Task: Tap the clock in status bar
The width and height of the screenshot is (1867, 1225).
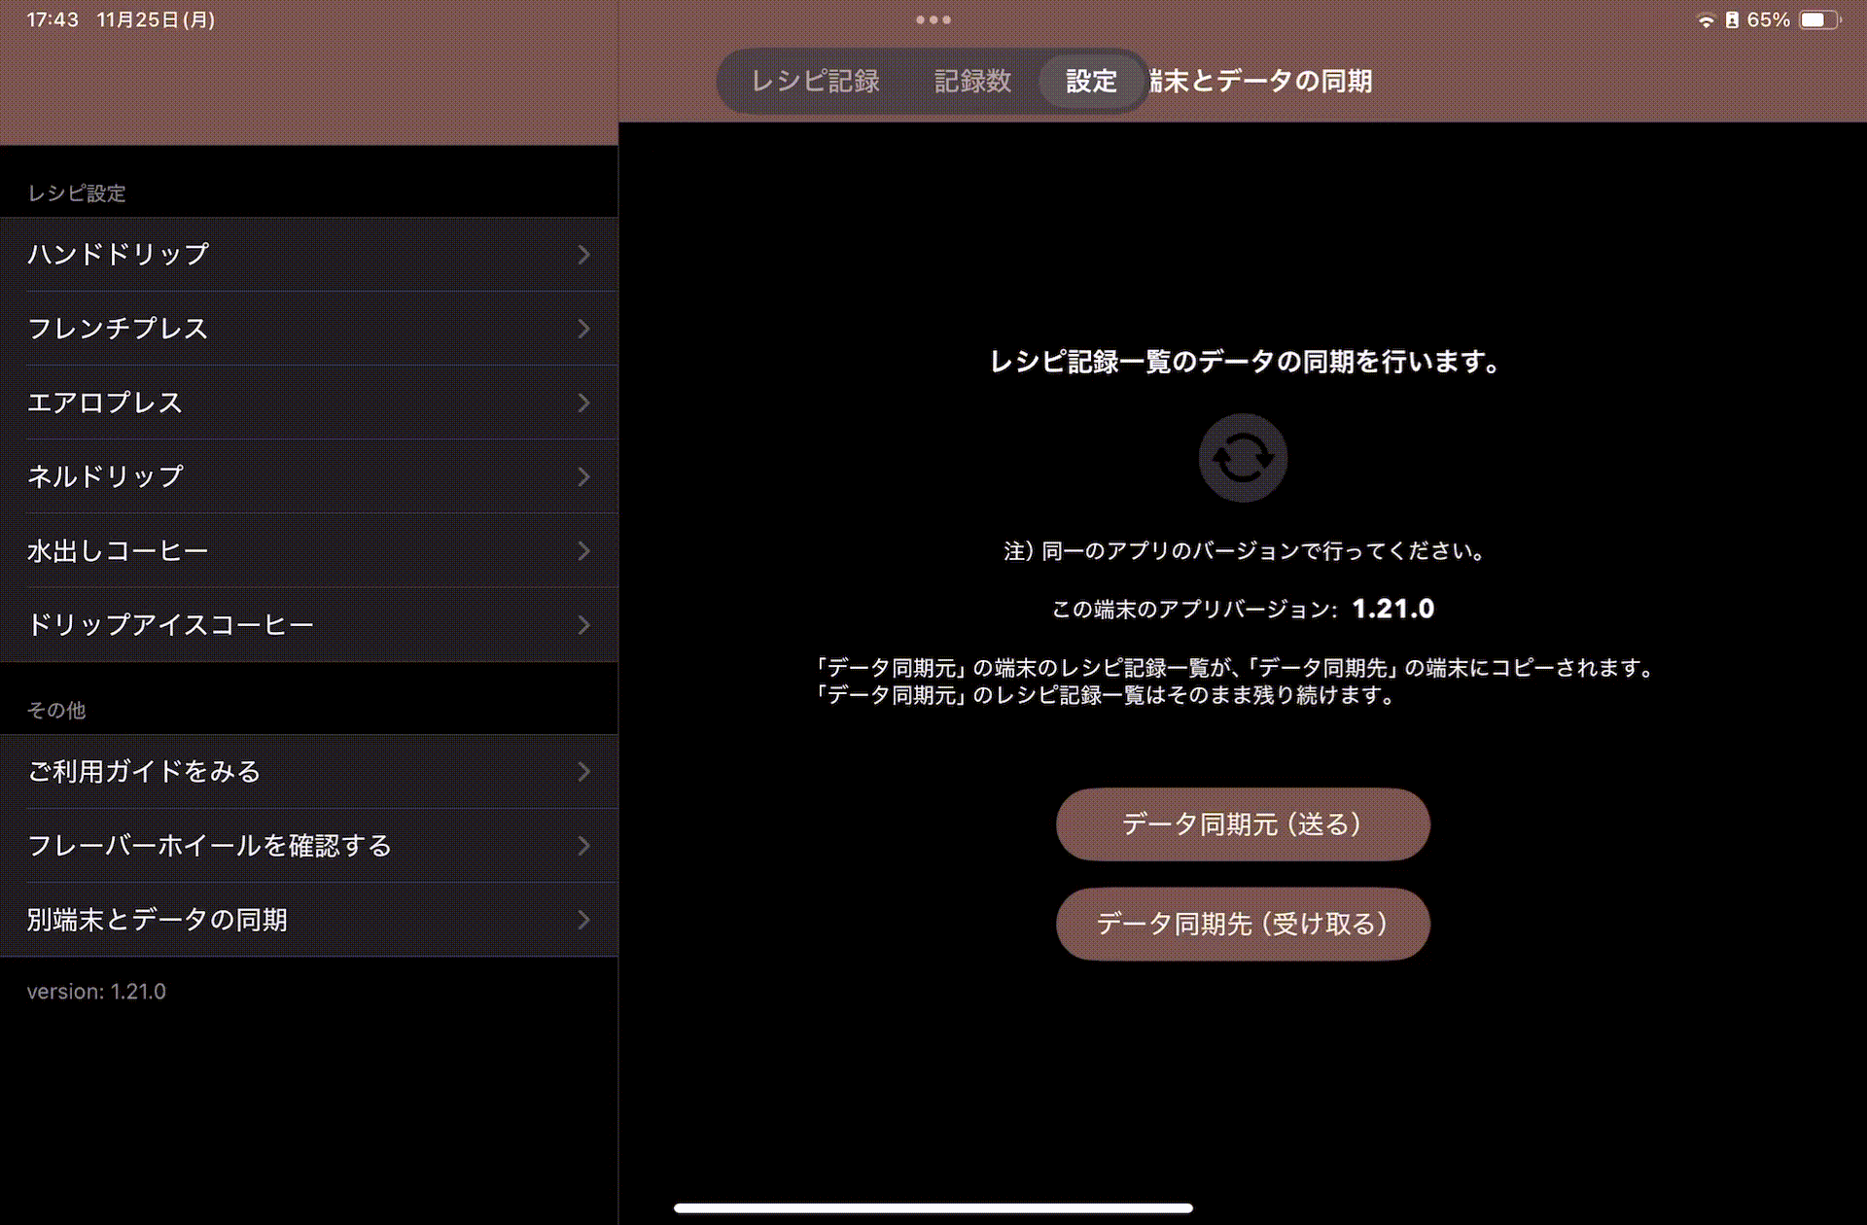Action: (x=53, y=19)
